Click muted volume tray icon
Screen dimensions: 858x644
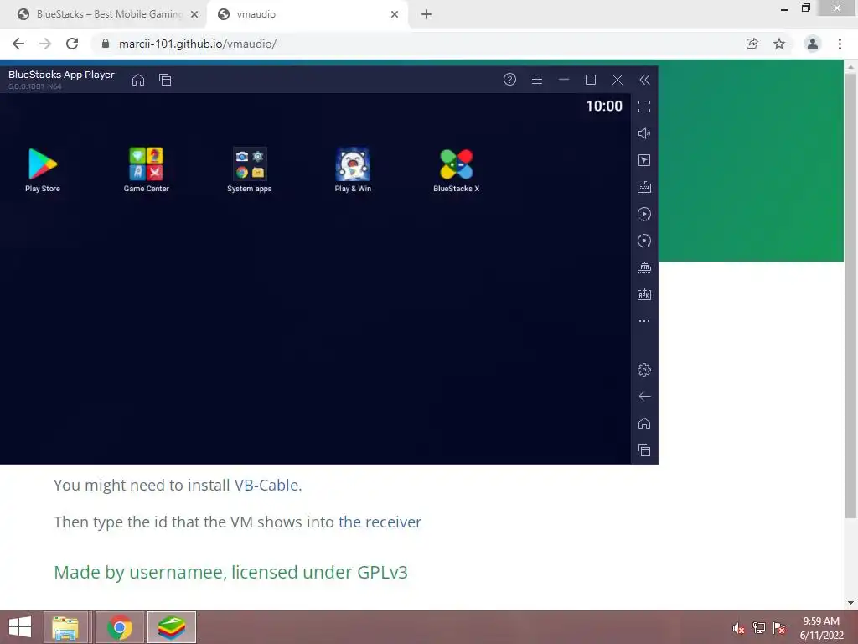(x=738, y=628)
